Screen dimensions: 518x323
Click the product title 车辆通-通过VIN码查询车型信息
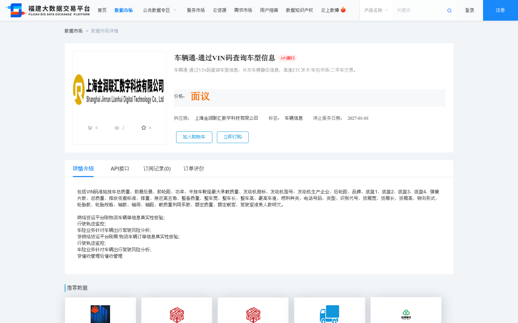point(225,58)
